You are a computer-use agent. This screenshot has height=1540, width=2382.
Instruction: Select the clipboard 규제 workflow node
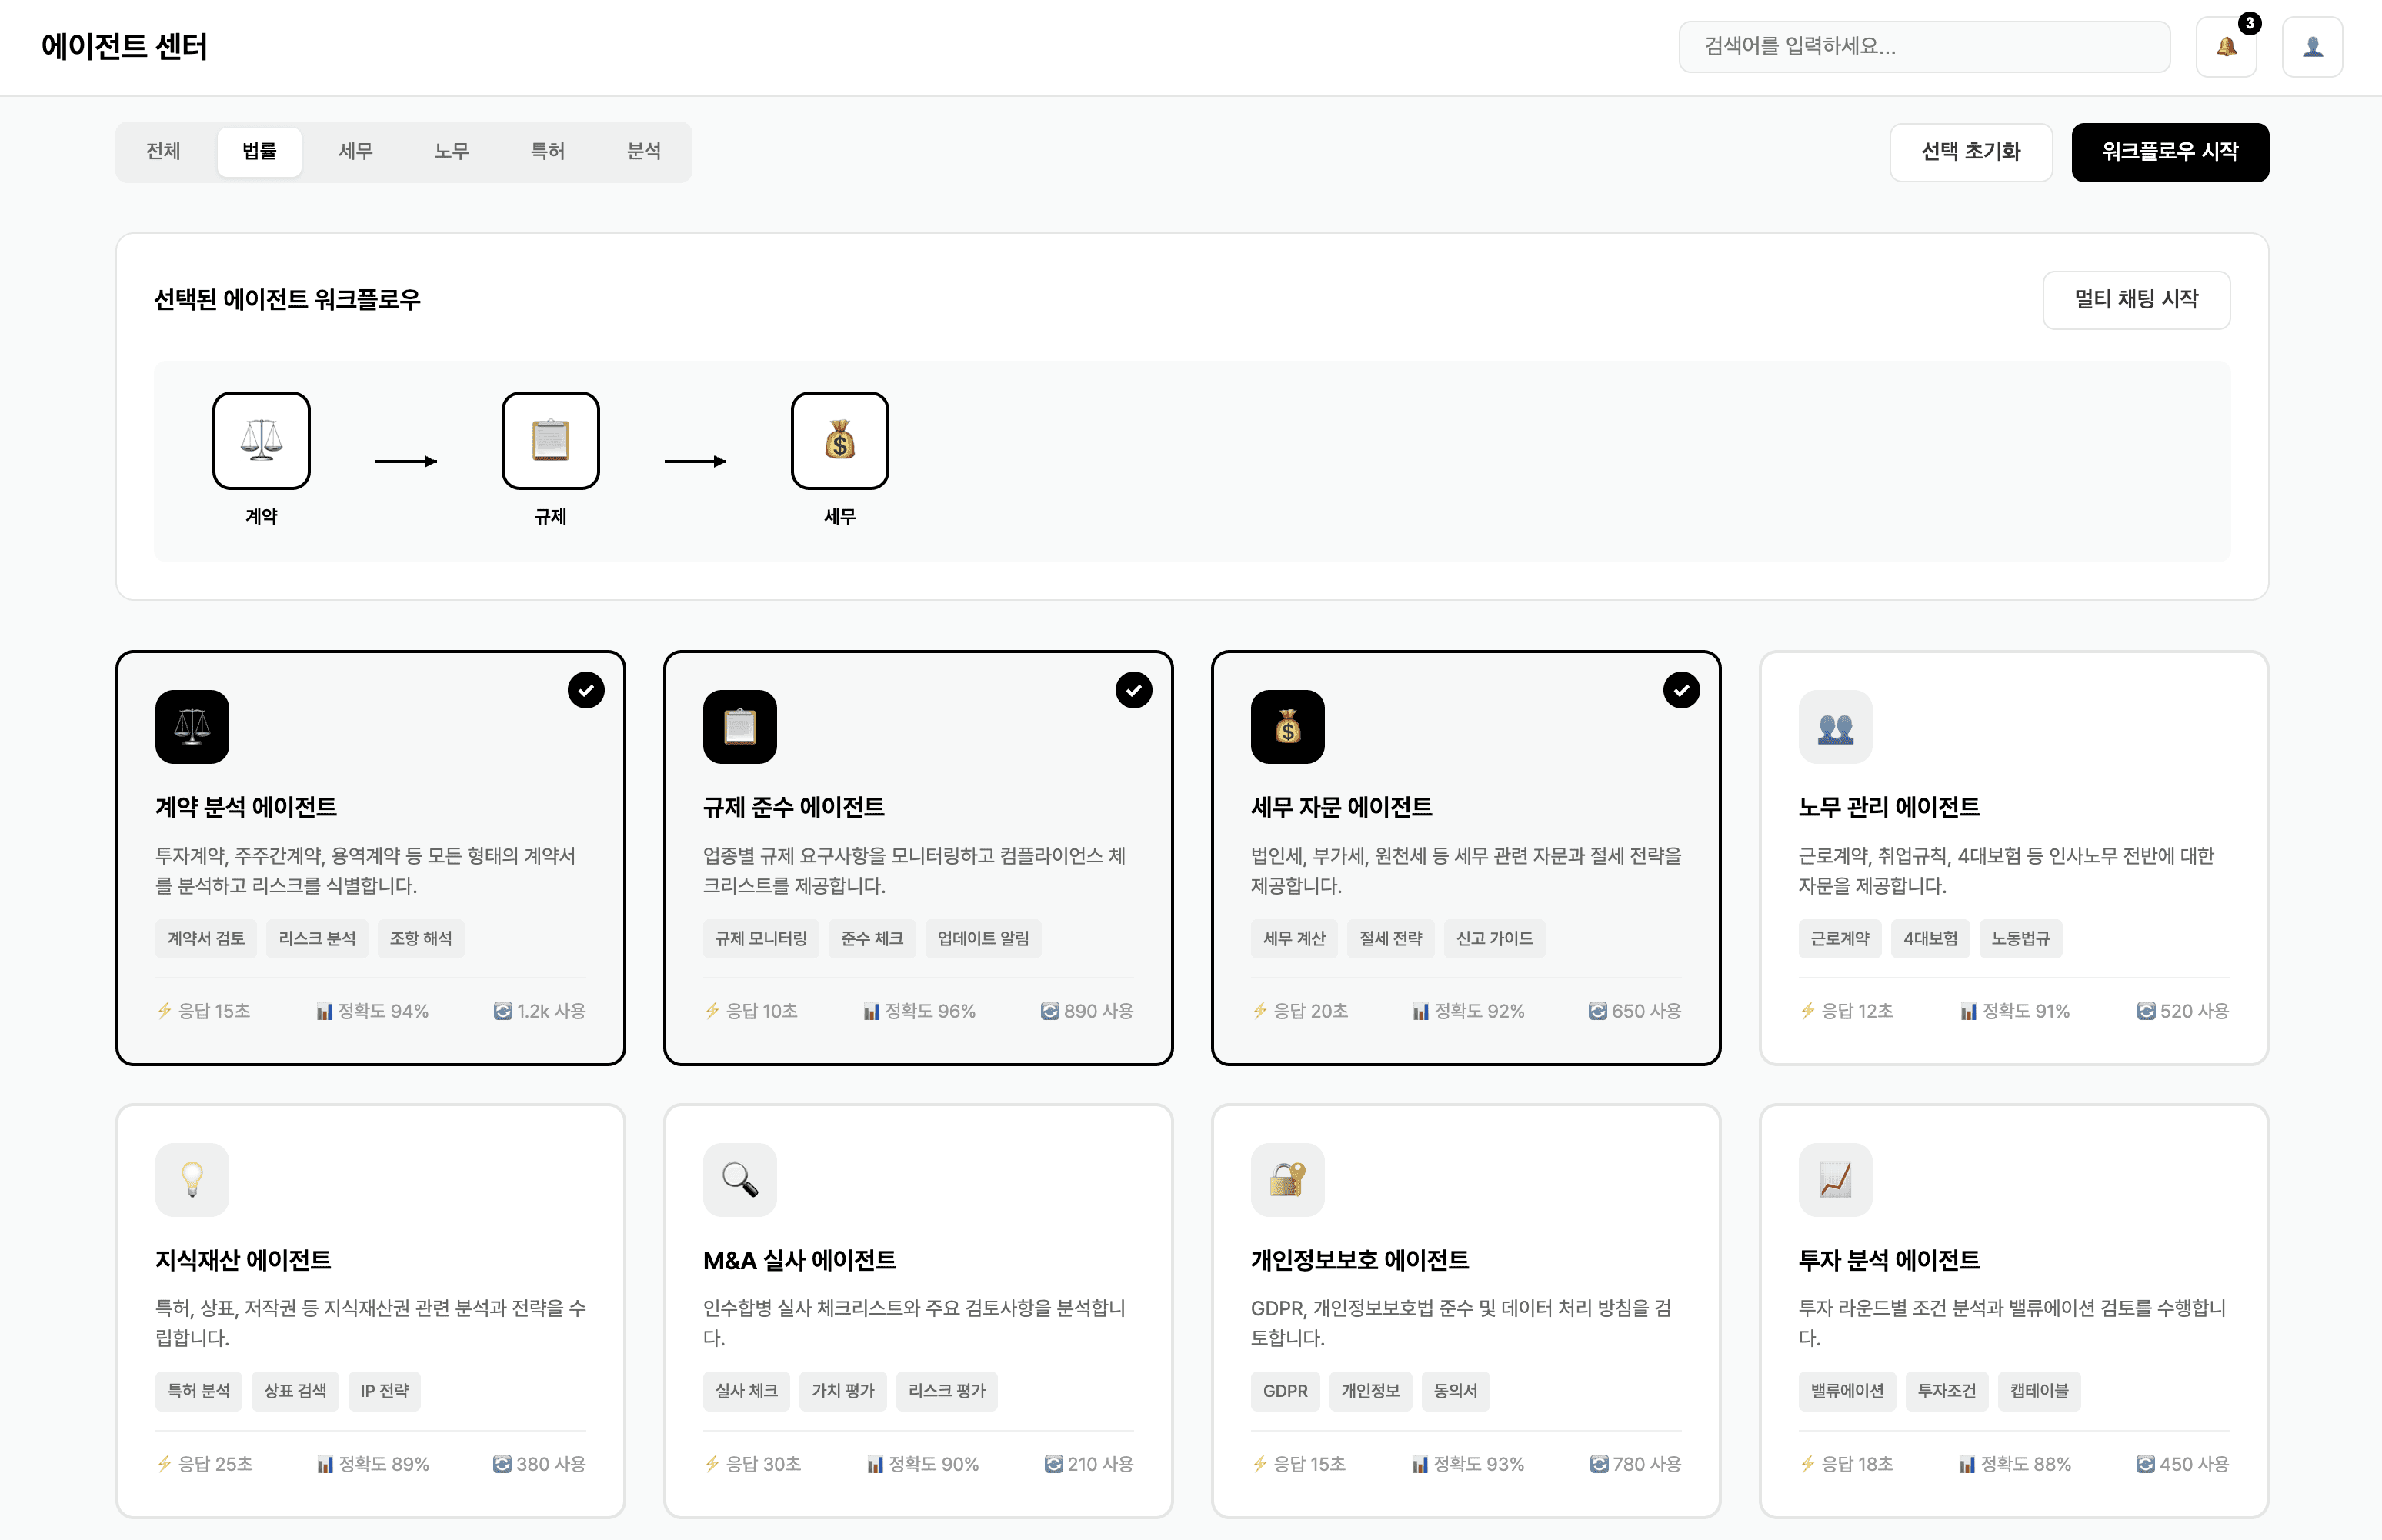pos(550,441)
